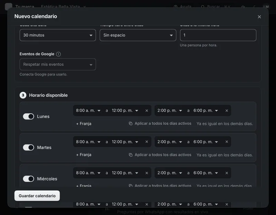This screenshot has height=215, width=276.
Task: Apply Martes schedule to all active days
Action: pos(160,155)
